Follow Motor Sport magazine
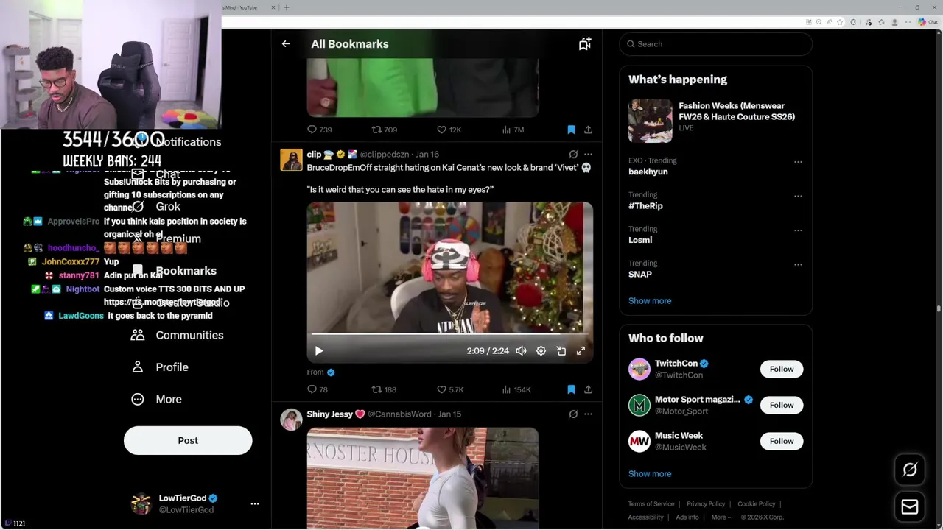The image size is (943, 530). click(782, 405)
